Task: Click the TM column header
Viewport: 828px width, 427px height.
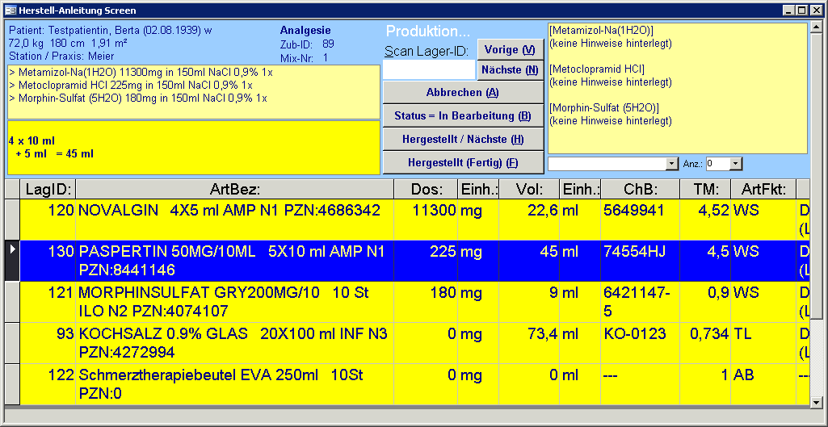Action: click(x=705, y=189)
